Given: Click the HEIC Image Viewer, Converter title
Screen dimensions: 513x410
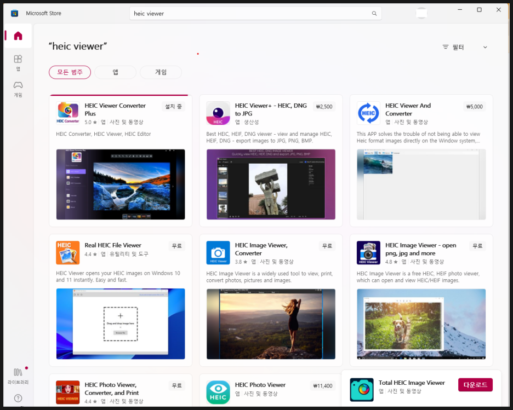Looking at the screenshot, I should tap(261, 249).
